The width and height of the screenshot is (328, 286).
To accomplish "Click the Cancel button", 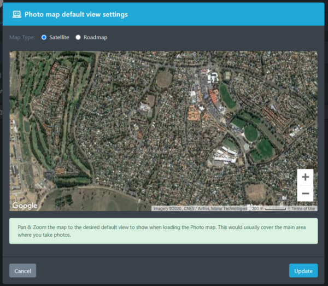I will [x=22, y=271].
